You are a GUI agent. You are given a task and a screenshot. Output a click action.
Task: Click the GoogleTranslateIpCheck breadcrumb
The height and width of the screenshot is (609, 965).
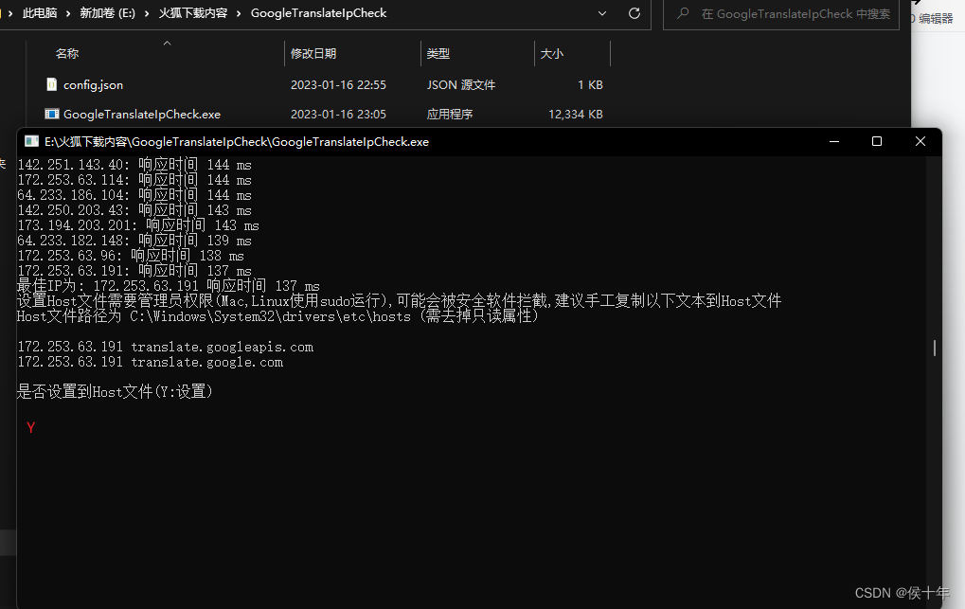click(x=319, y=13)
